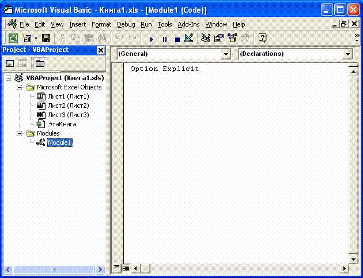Toggle Folders view in Project panel

point(40,63)
